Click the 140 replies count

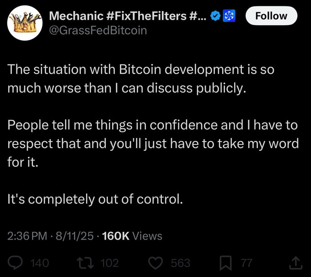38,263
